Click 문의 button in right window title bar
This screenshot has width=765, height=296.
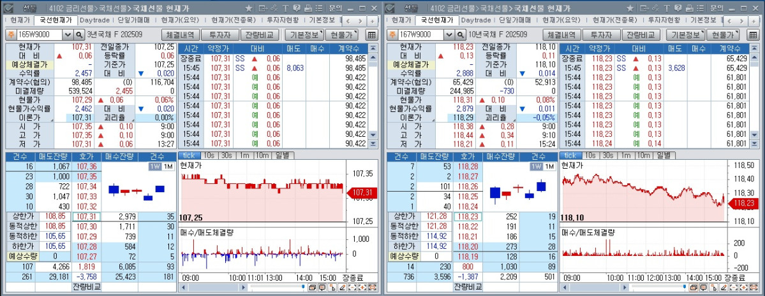[x=715, y=8]
